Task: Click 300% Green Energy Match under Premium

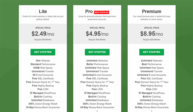Action: (151, 104)
